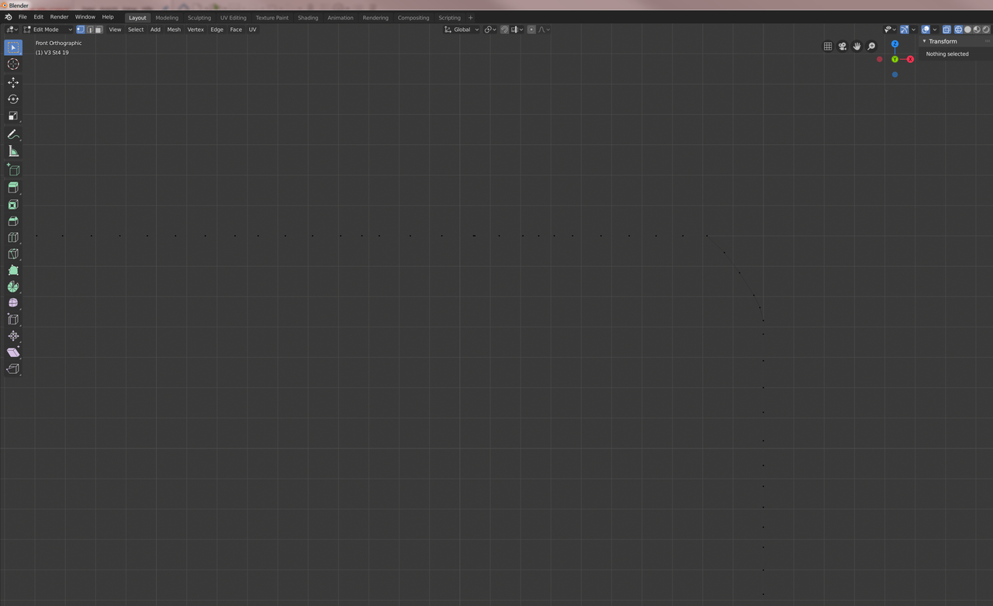This screenshot has width=993, height=606.
Task: Switch to face select mode
Action: tap(99, 29)
